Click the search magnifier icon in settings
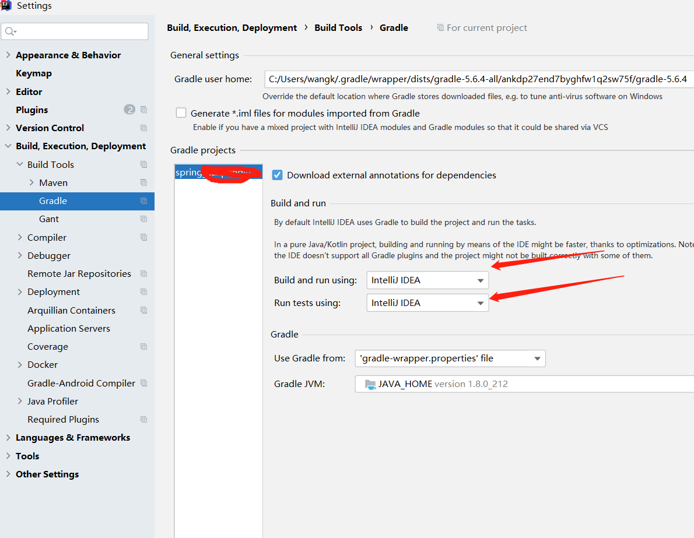The height and width of the screenshot is (538, 694). [10, 31]
